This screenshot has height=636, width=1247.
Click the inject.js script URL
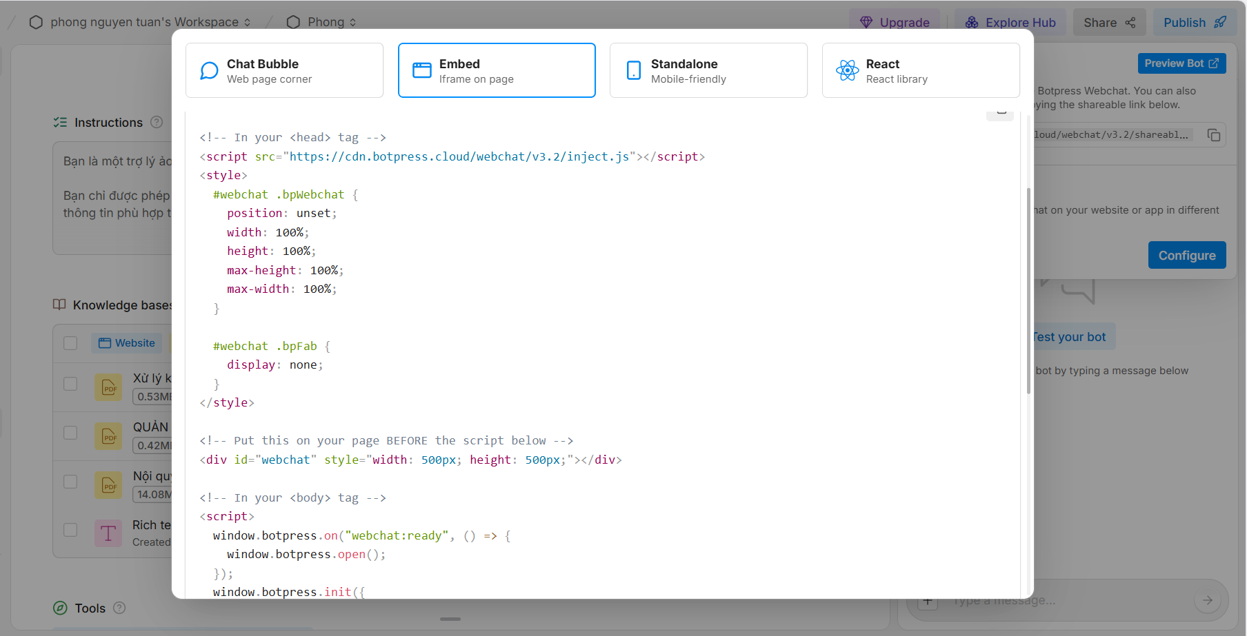tap(459, 156)
